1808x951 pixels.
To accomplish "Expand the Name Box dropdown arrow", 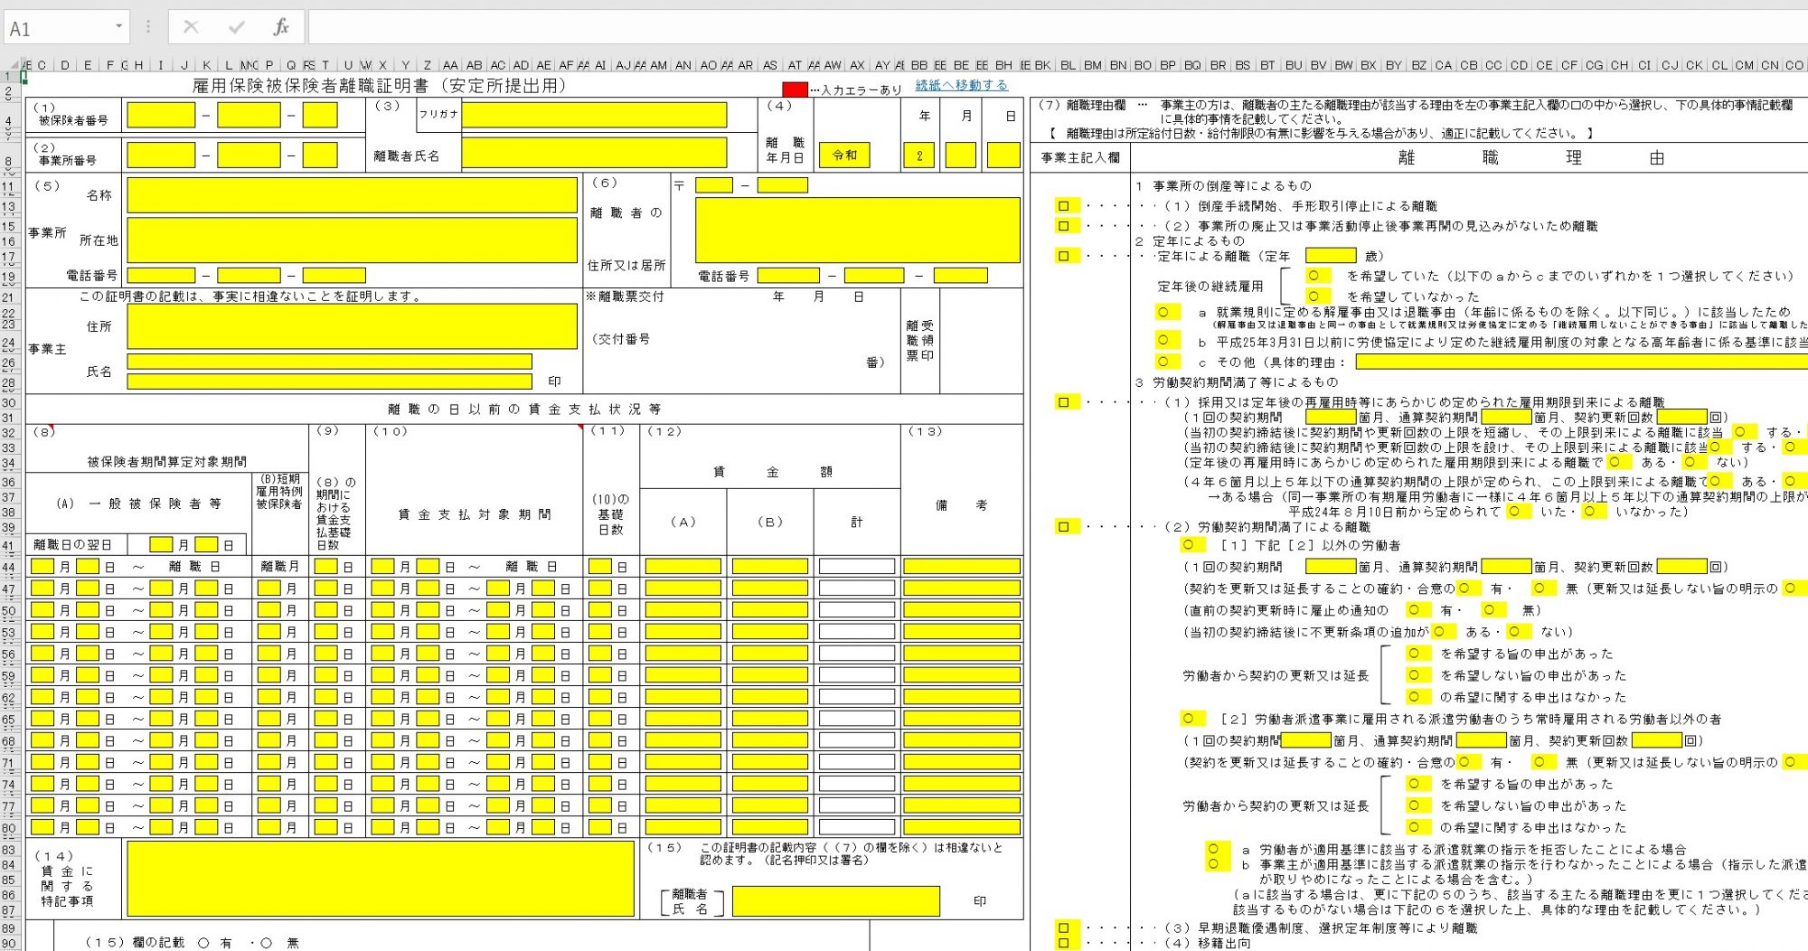I will [118, 26].
